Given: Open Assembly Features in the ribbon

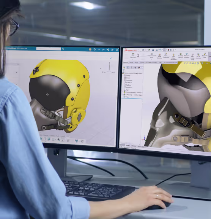Looking at the screenshot, I should pyautogui.click(x=181, y=56).
